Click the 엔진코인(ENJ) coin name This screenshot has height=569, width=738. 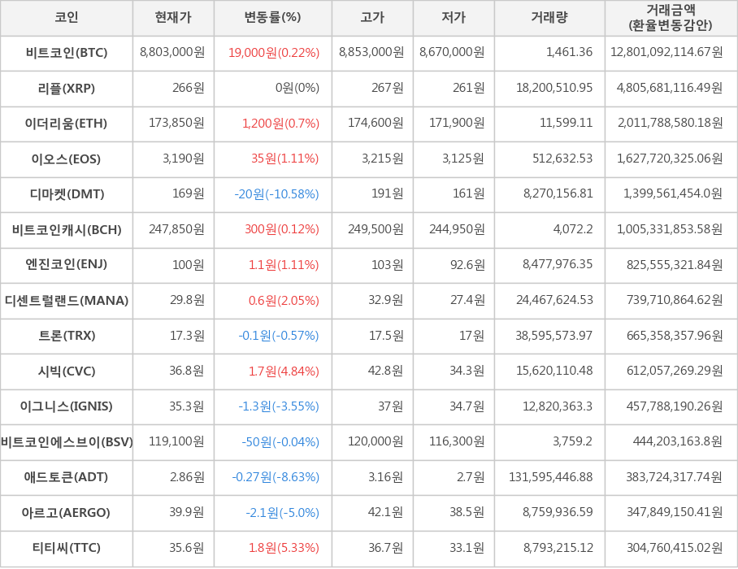[67, 264]
